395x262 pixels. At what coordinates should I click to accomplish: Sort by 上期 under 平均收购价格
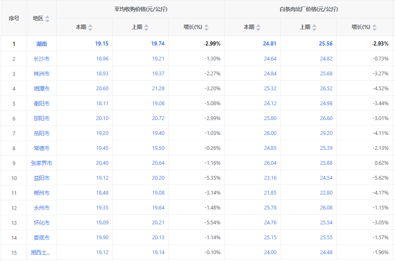tap(146, 27)
